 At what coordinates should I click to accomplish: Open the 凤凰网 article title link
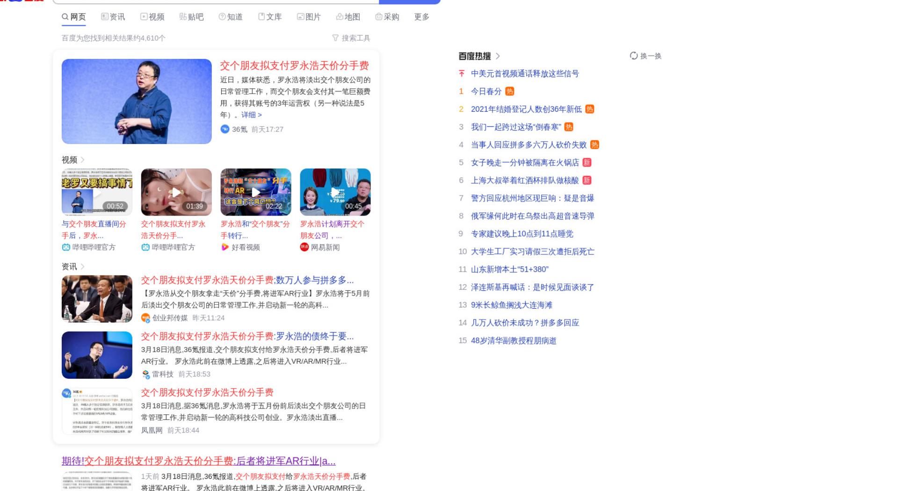[207, 392]
